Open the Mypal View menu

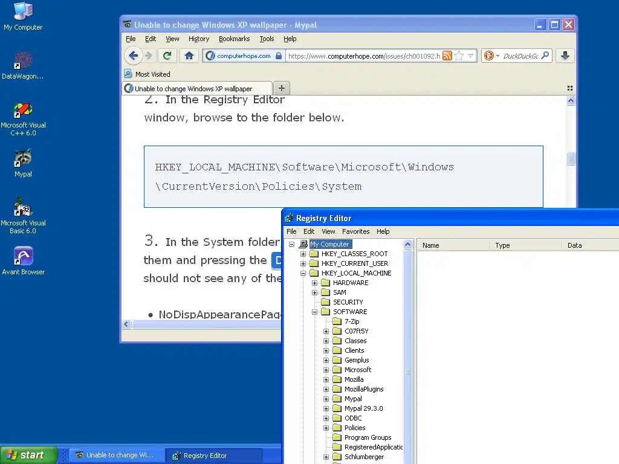tap(172, 39)
